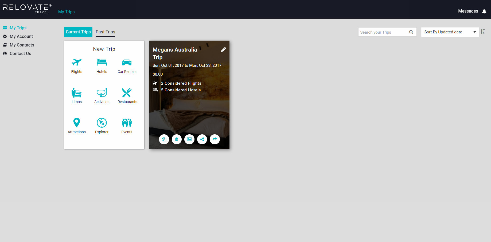The image size is (491, 242).
Task: Forward the trip with arrow icon
Action: 215,139
